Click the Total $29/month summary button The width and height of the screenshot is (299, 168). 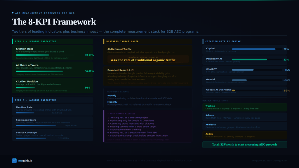(x=244, y=145)
